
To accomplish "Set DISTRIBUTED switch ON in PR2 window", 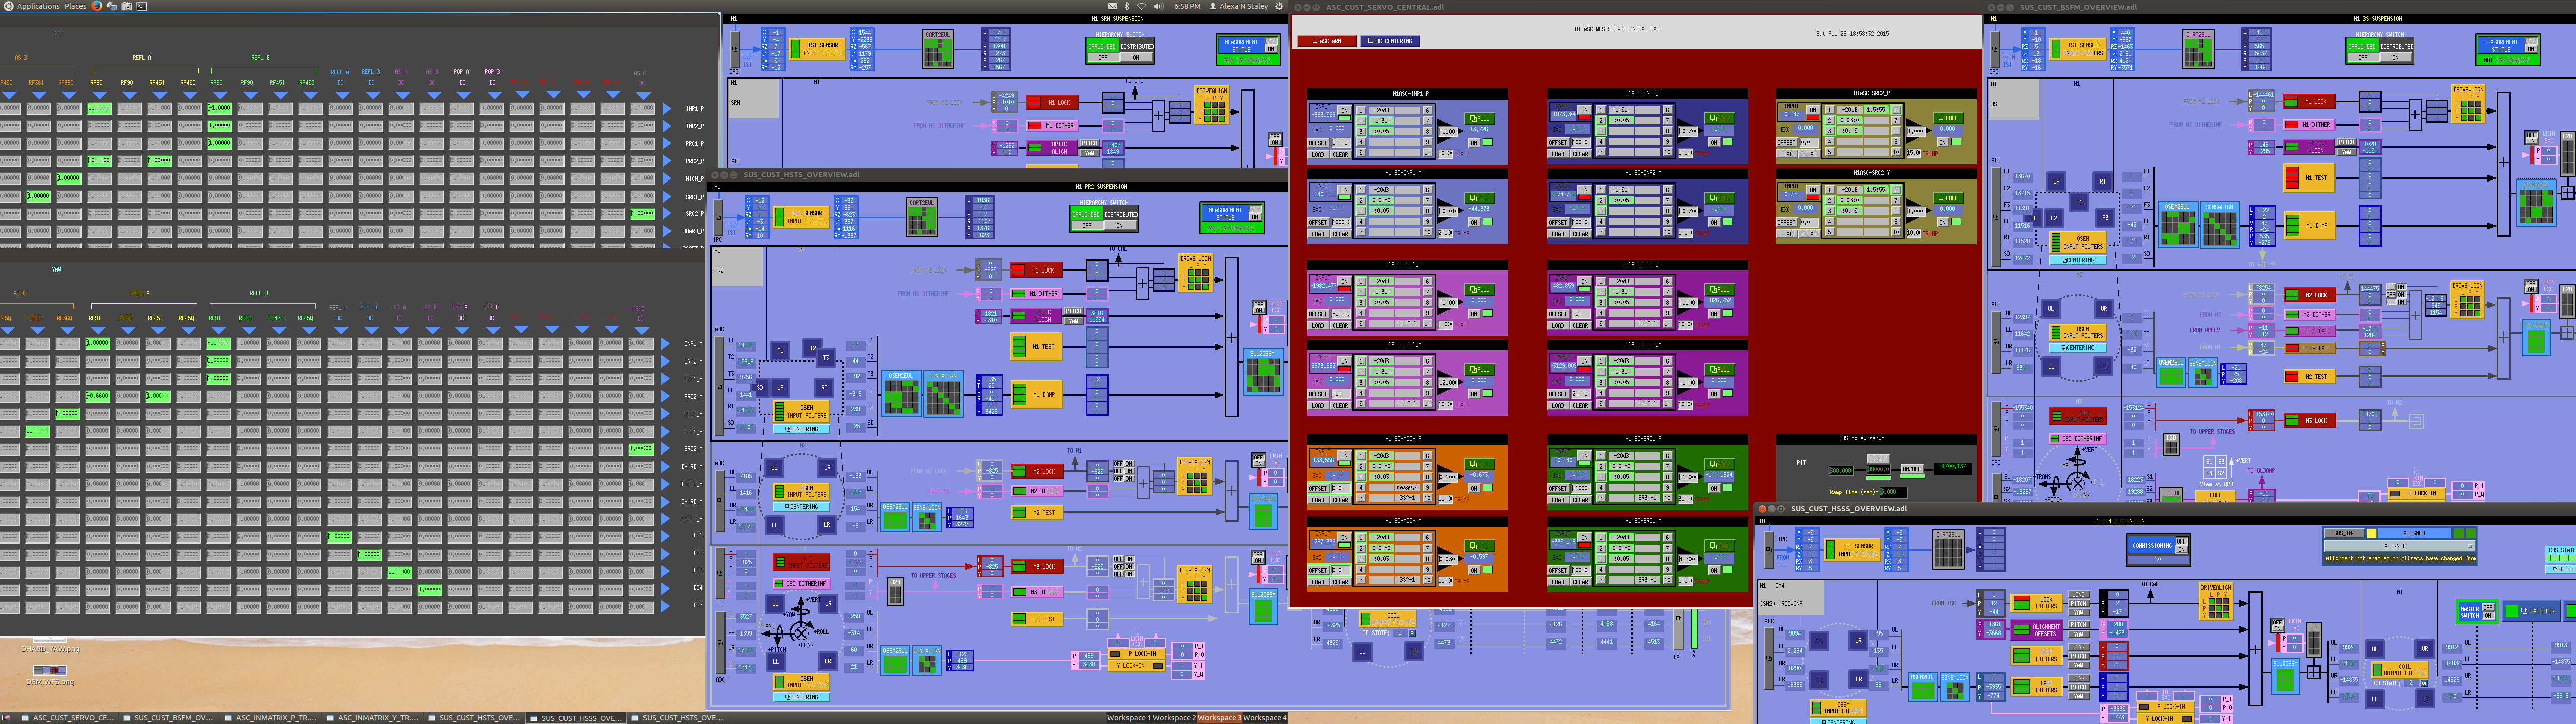I will tap(1120, 226).
